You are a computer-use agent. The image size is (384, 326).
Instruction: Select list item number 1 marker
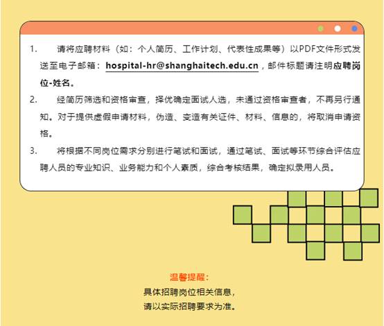(33, 49)
